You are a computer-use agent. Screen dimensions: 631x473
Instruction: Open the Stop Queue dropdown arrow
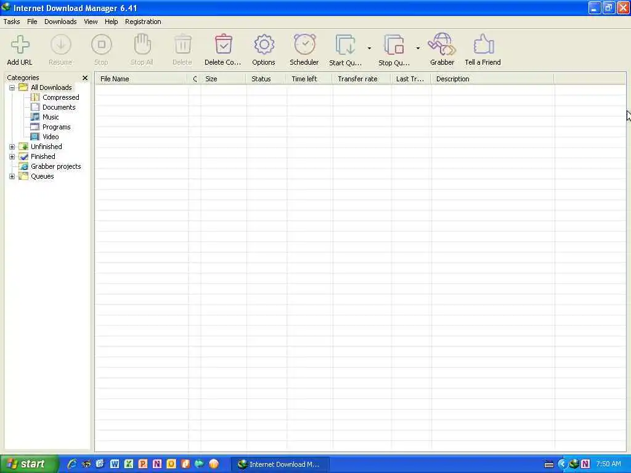pos(418,48)
